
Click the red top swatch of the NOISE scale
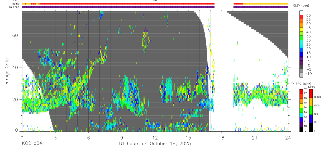pos(311,93)
